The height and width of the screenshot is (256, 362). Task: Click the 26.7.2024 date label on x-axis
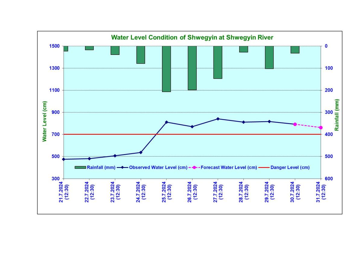pos(192,192)
